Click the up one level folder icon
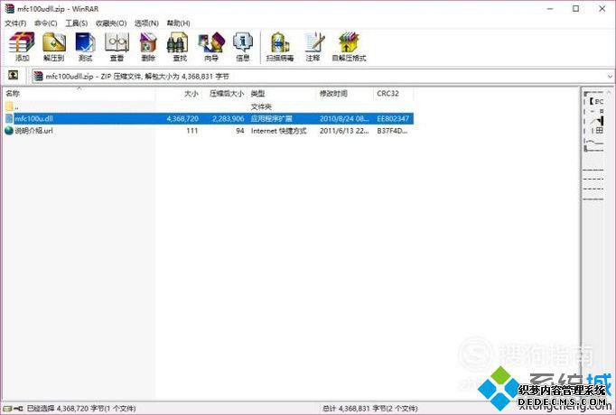The height and width of the screenshot is (415, 616). [14, 75]
